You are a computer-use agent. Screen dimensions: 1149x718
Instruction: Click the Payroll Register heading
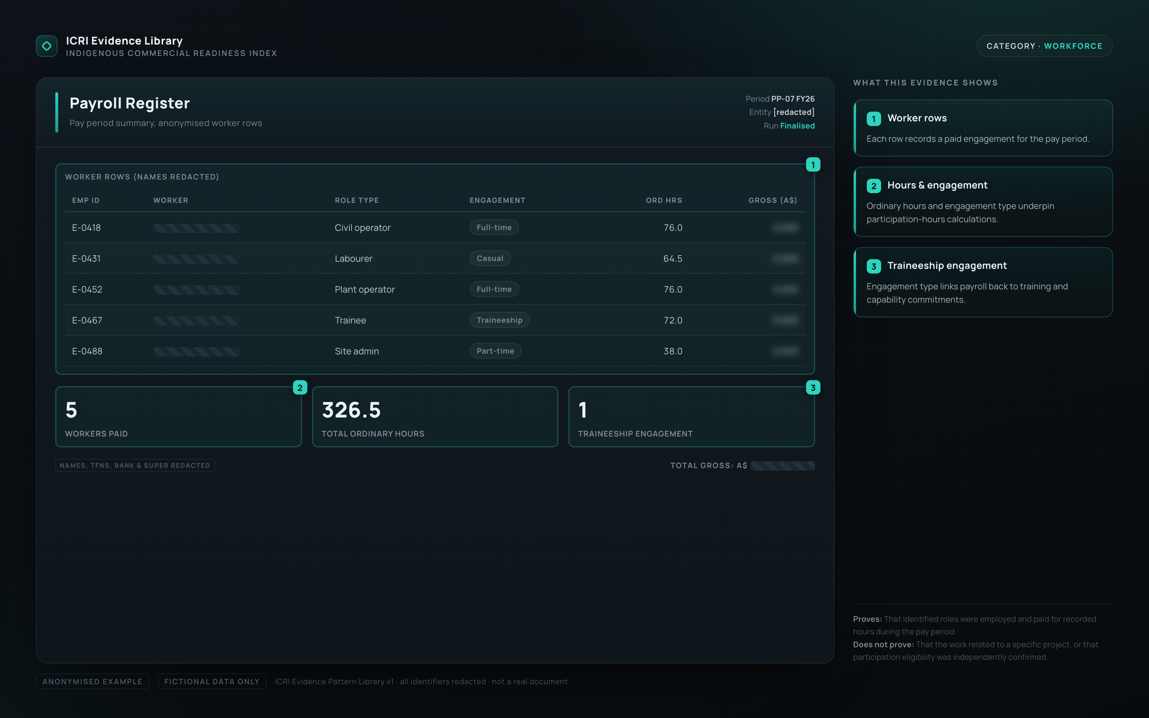click(x=130, y=103)
